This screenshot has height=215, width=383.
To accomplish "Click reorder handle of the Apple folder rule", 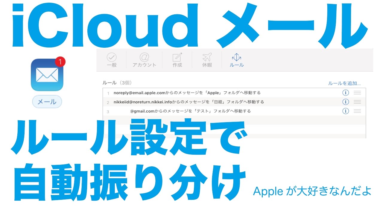I will 357,93.
